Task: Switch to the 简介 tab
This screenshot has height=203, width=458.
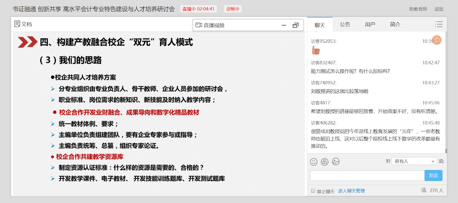Action: (395, 24)
